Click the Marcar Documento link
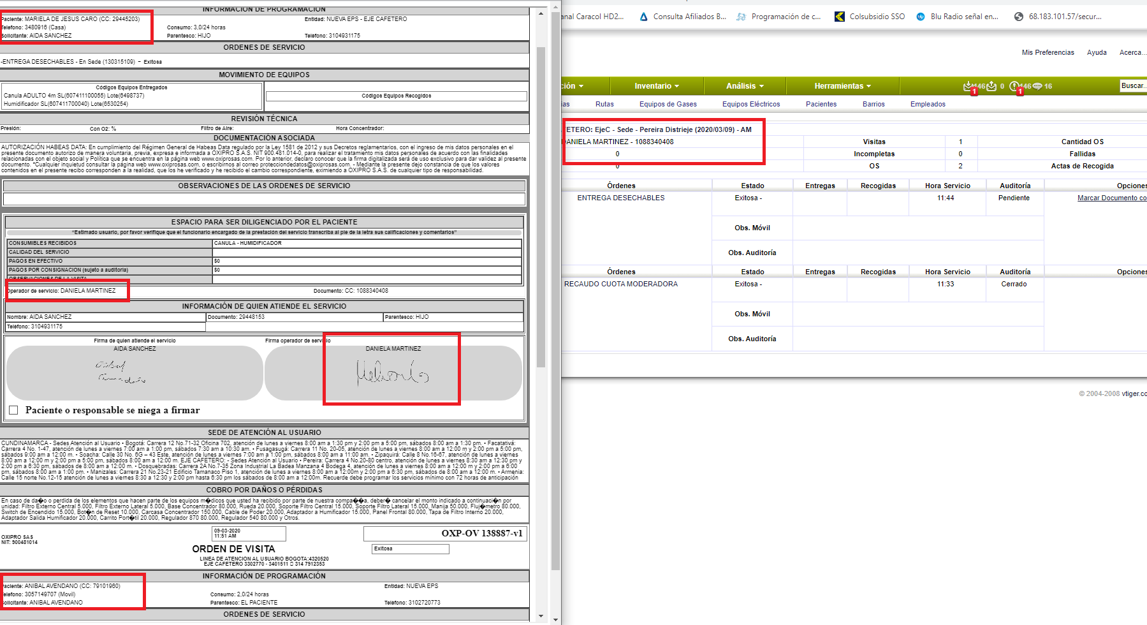This screenshot has height=625, width=1147. pos(1112,198)
